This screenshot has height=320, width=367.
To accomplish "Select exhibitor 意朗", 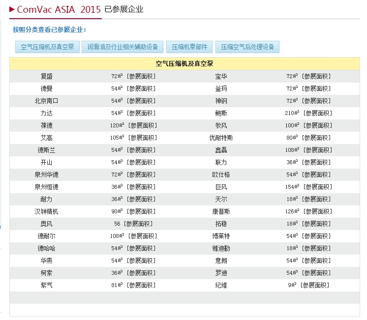I will pyautogui.click(x=221, y=261).
